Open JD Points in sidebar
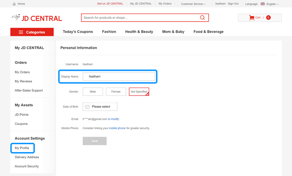The height and width of the screenshot is (176, 292). 22,115
